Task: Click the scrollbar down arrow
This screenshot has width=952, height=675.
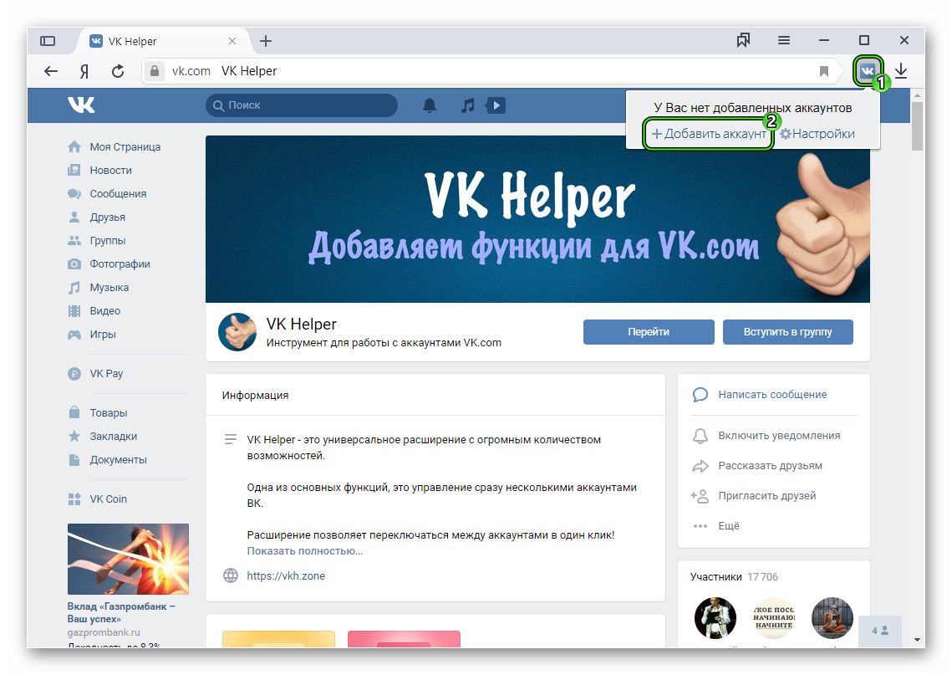Action: coord(917,640)
